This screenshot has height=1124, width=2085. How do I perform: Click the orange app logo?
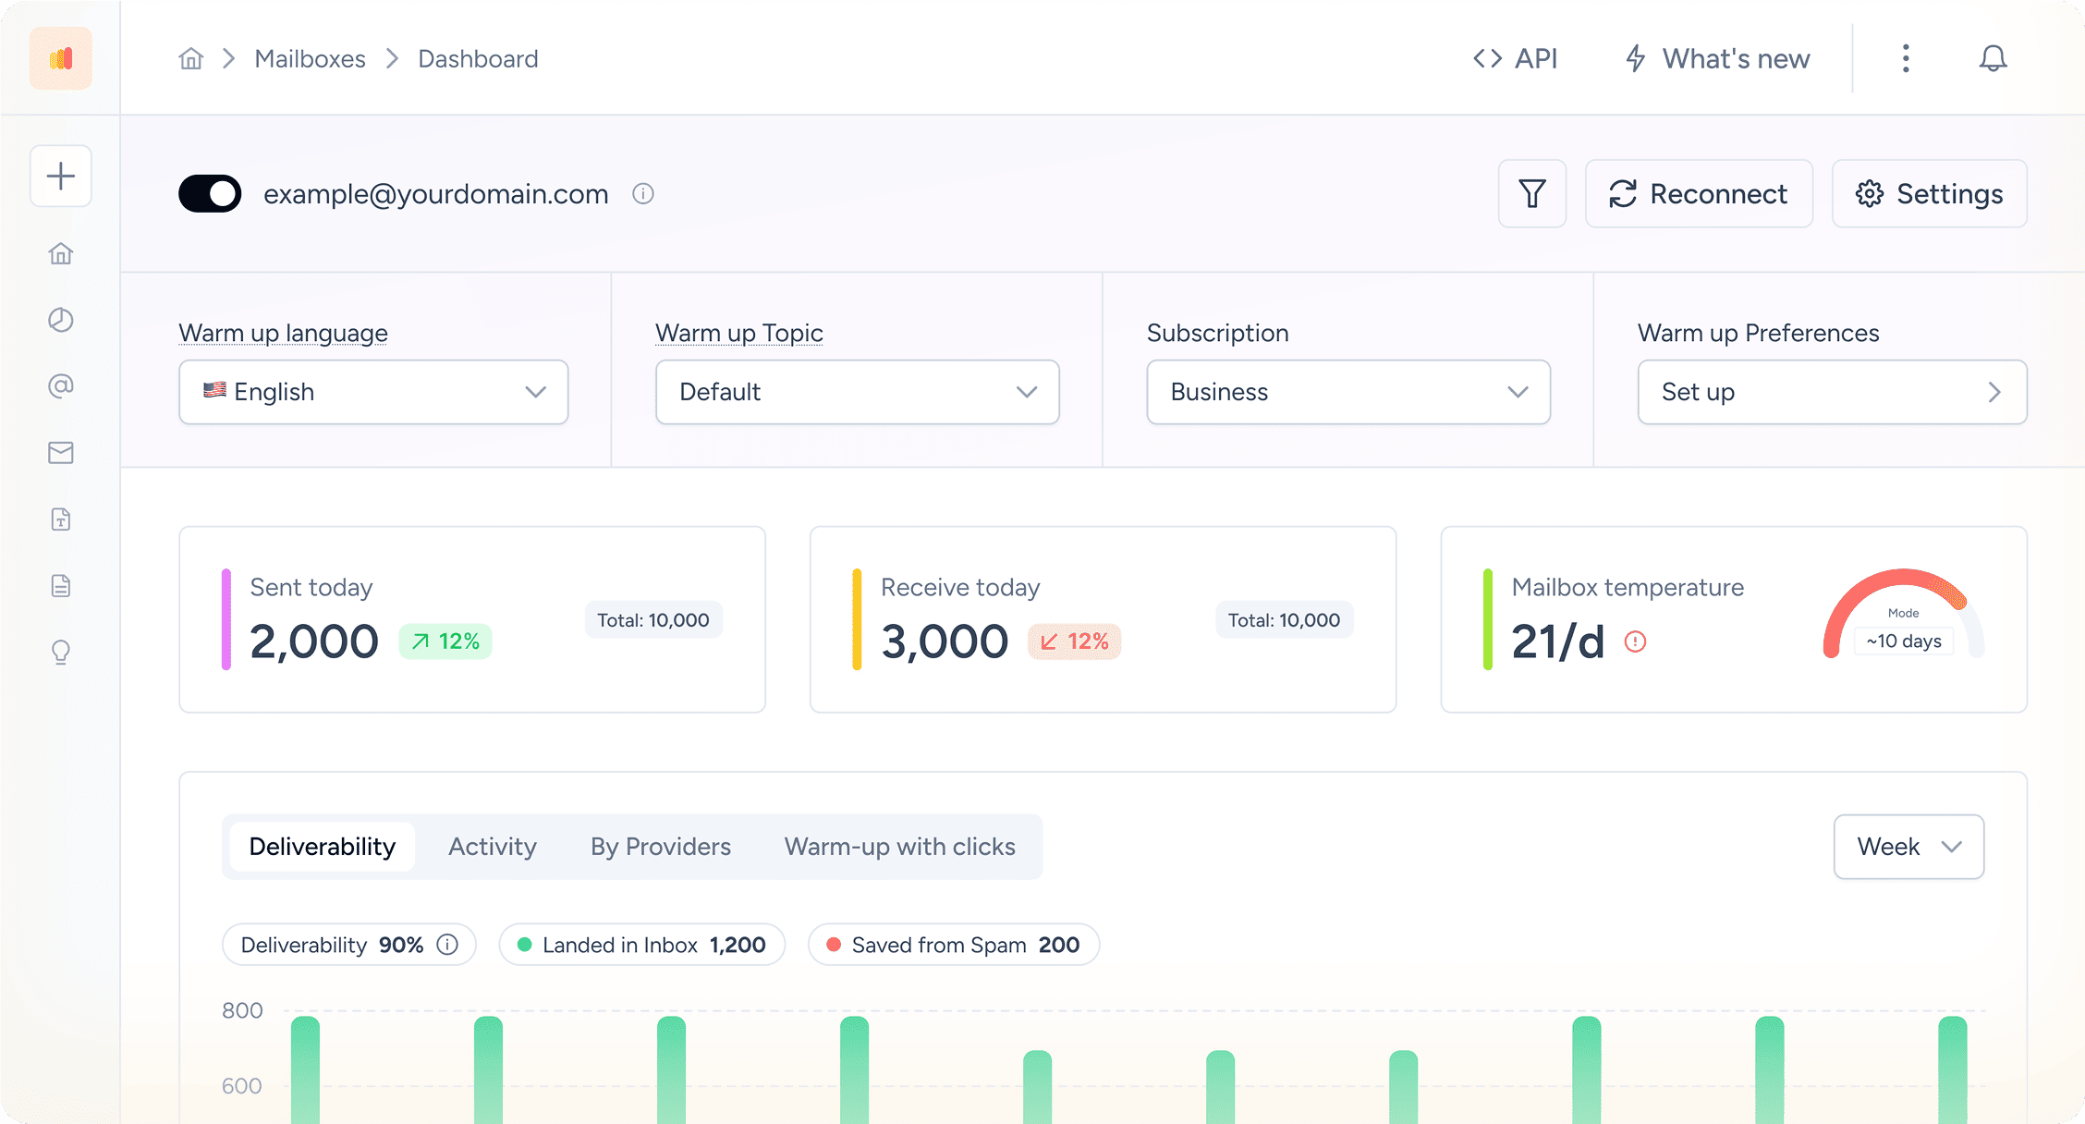pos(61,58)
